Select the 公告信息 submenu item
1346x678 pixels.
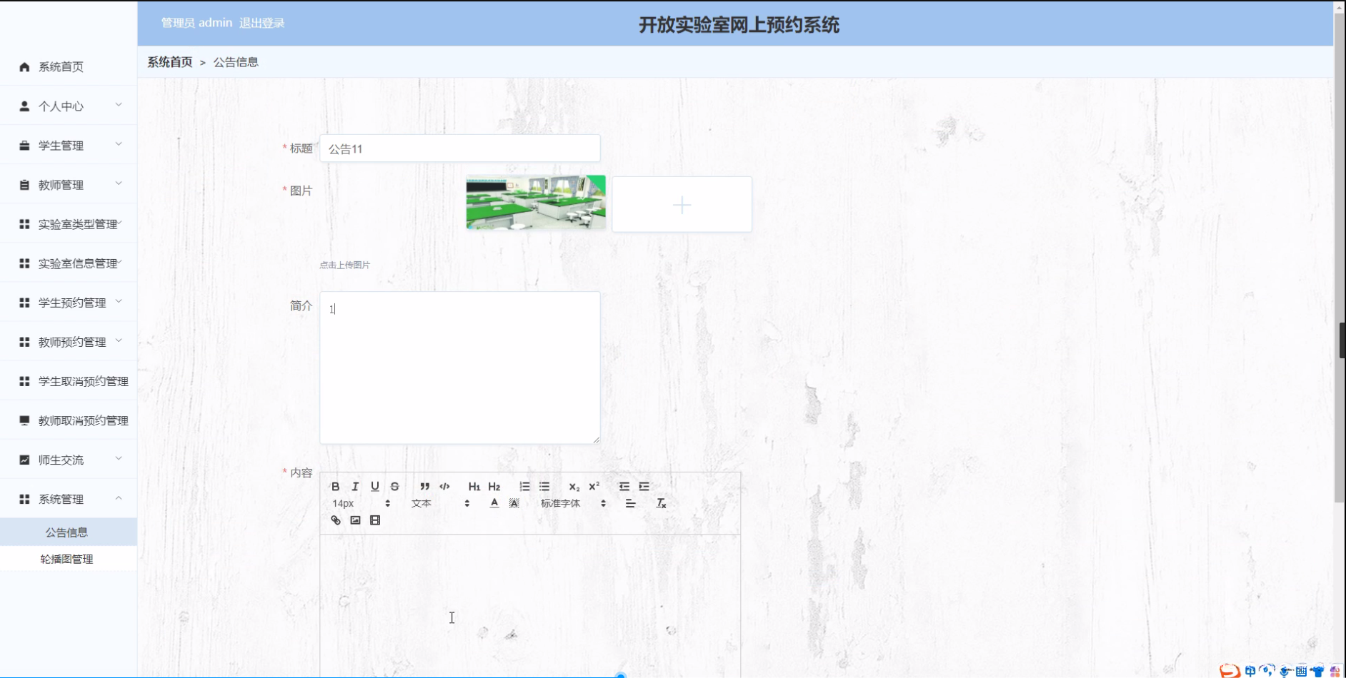[x=69, y=532]
